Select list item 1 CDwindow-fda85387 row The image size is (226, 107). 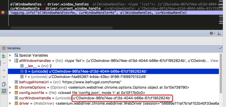(x=113, y=77)
